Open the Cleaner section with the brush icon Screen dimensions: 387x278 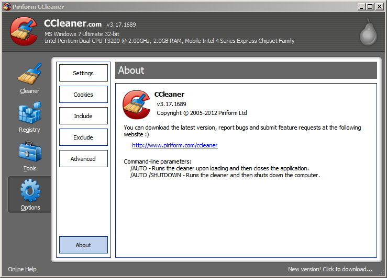pos(30,78)
